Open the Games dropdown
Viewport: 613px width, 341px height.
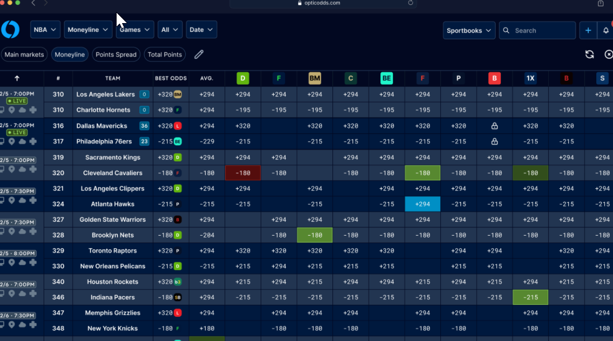click(x=135, y=30)
